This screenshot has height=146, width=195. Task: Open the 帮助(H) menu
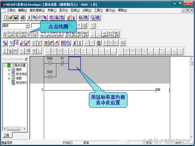(x=122, y=10)
